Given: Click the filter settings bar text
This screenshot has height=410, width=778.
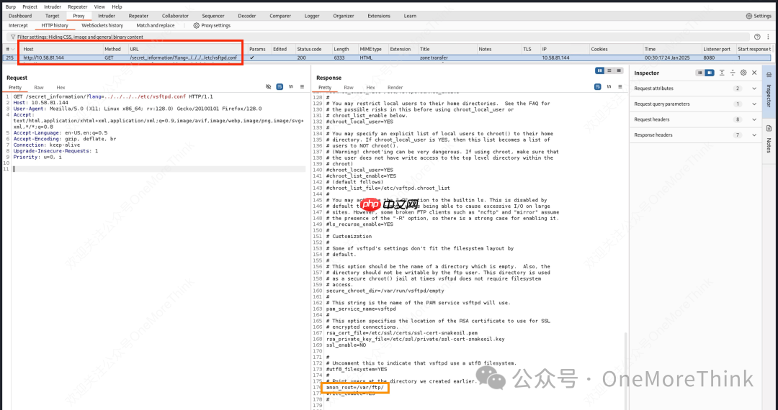Looking at the screenshot, I should tap(81, 37).
